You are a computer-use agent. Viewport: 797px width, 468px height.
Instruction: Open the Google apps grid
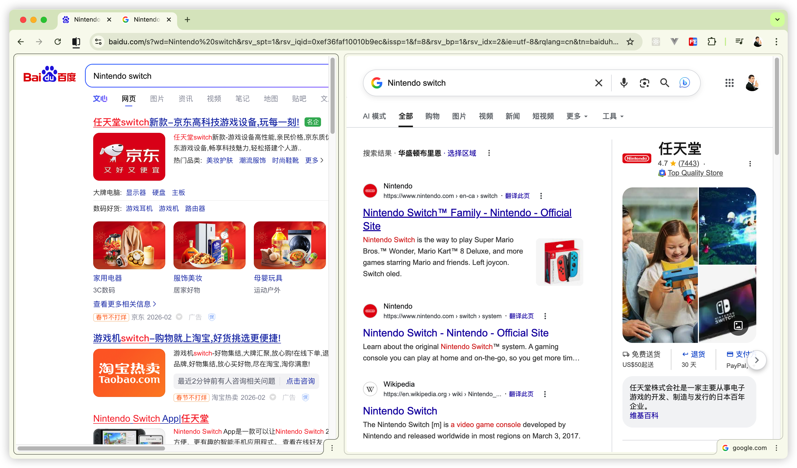click(x=729, y=83)
